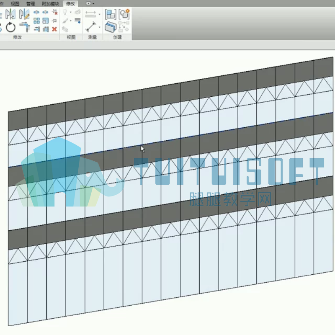Click the 修改 panel title
Viewport: 335px width, 335px height.
coord(17,37)
